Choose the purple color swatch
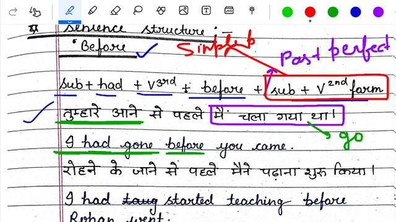Viewport: 396px width, 222px height. [378, 12]
